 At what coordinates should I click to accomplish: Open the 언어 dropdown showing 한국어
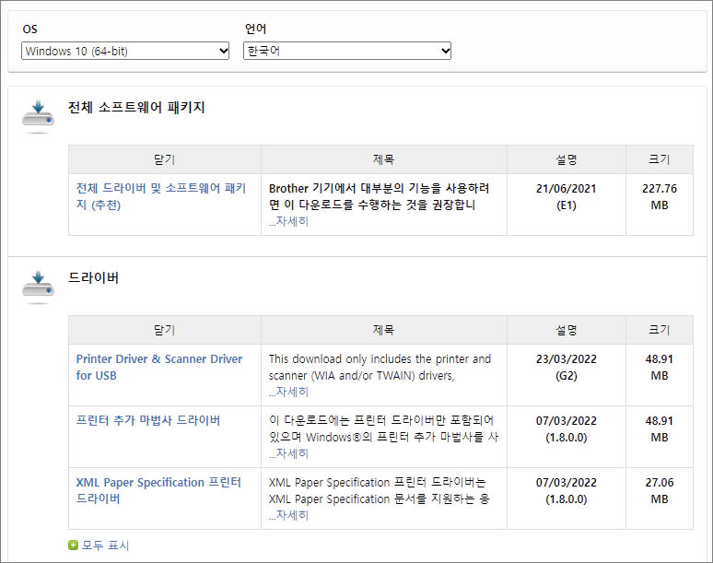click(x=347, y=51)
